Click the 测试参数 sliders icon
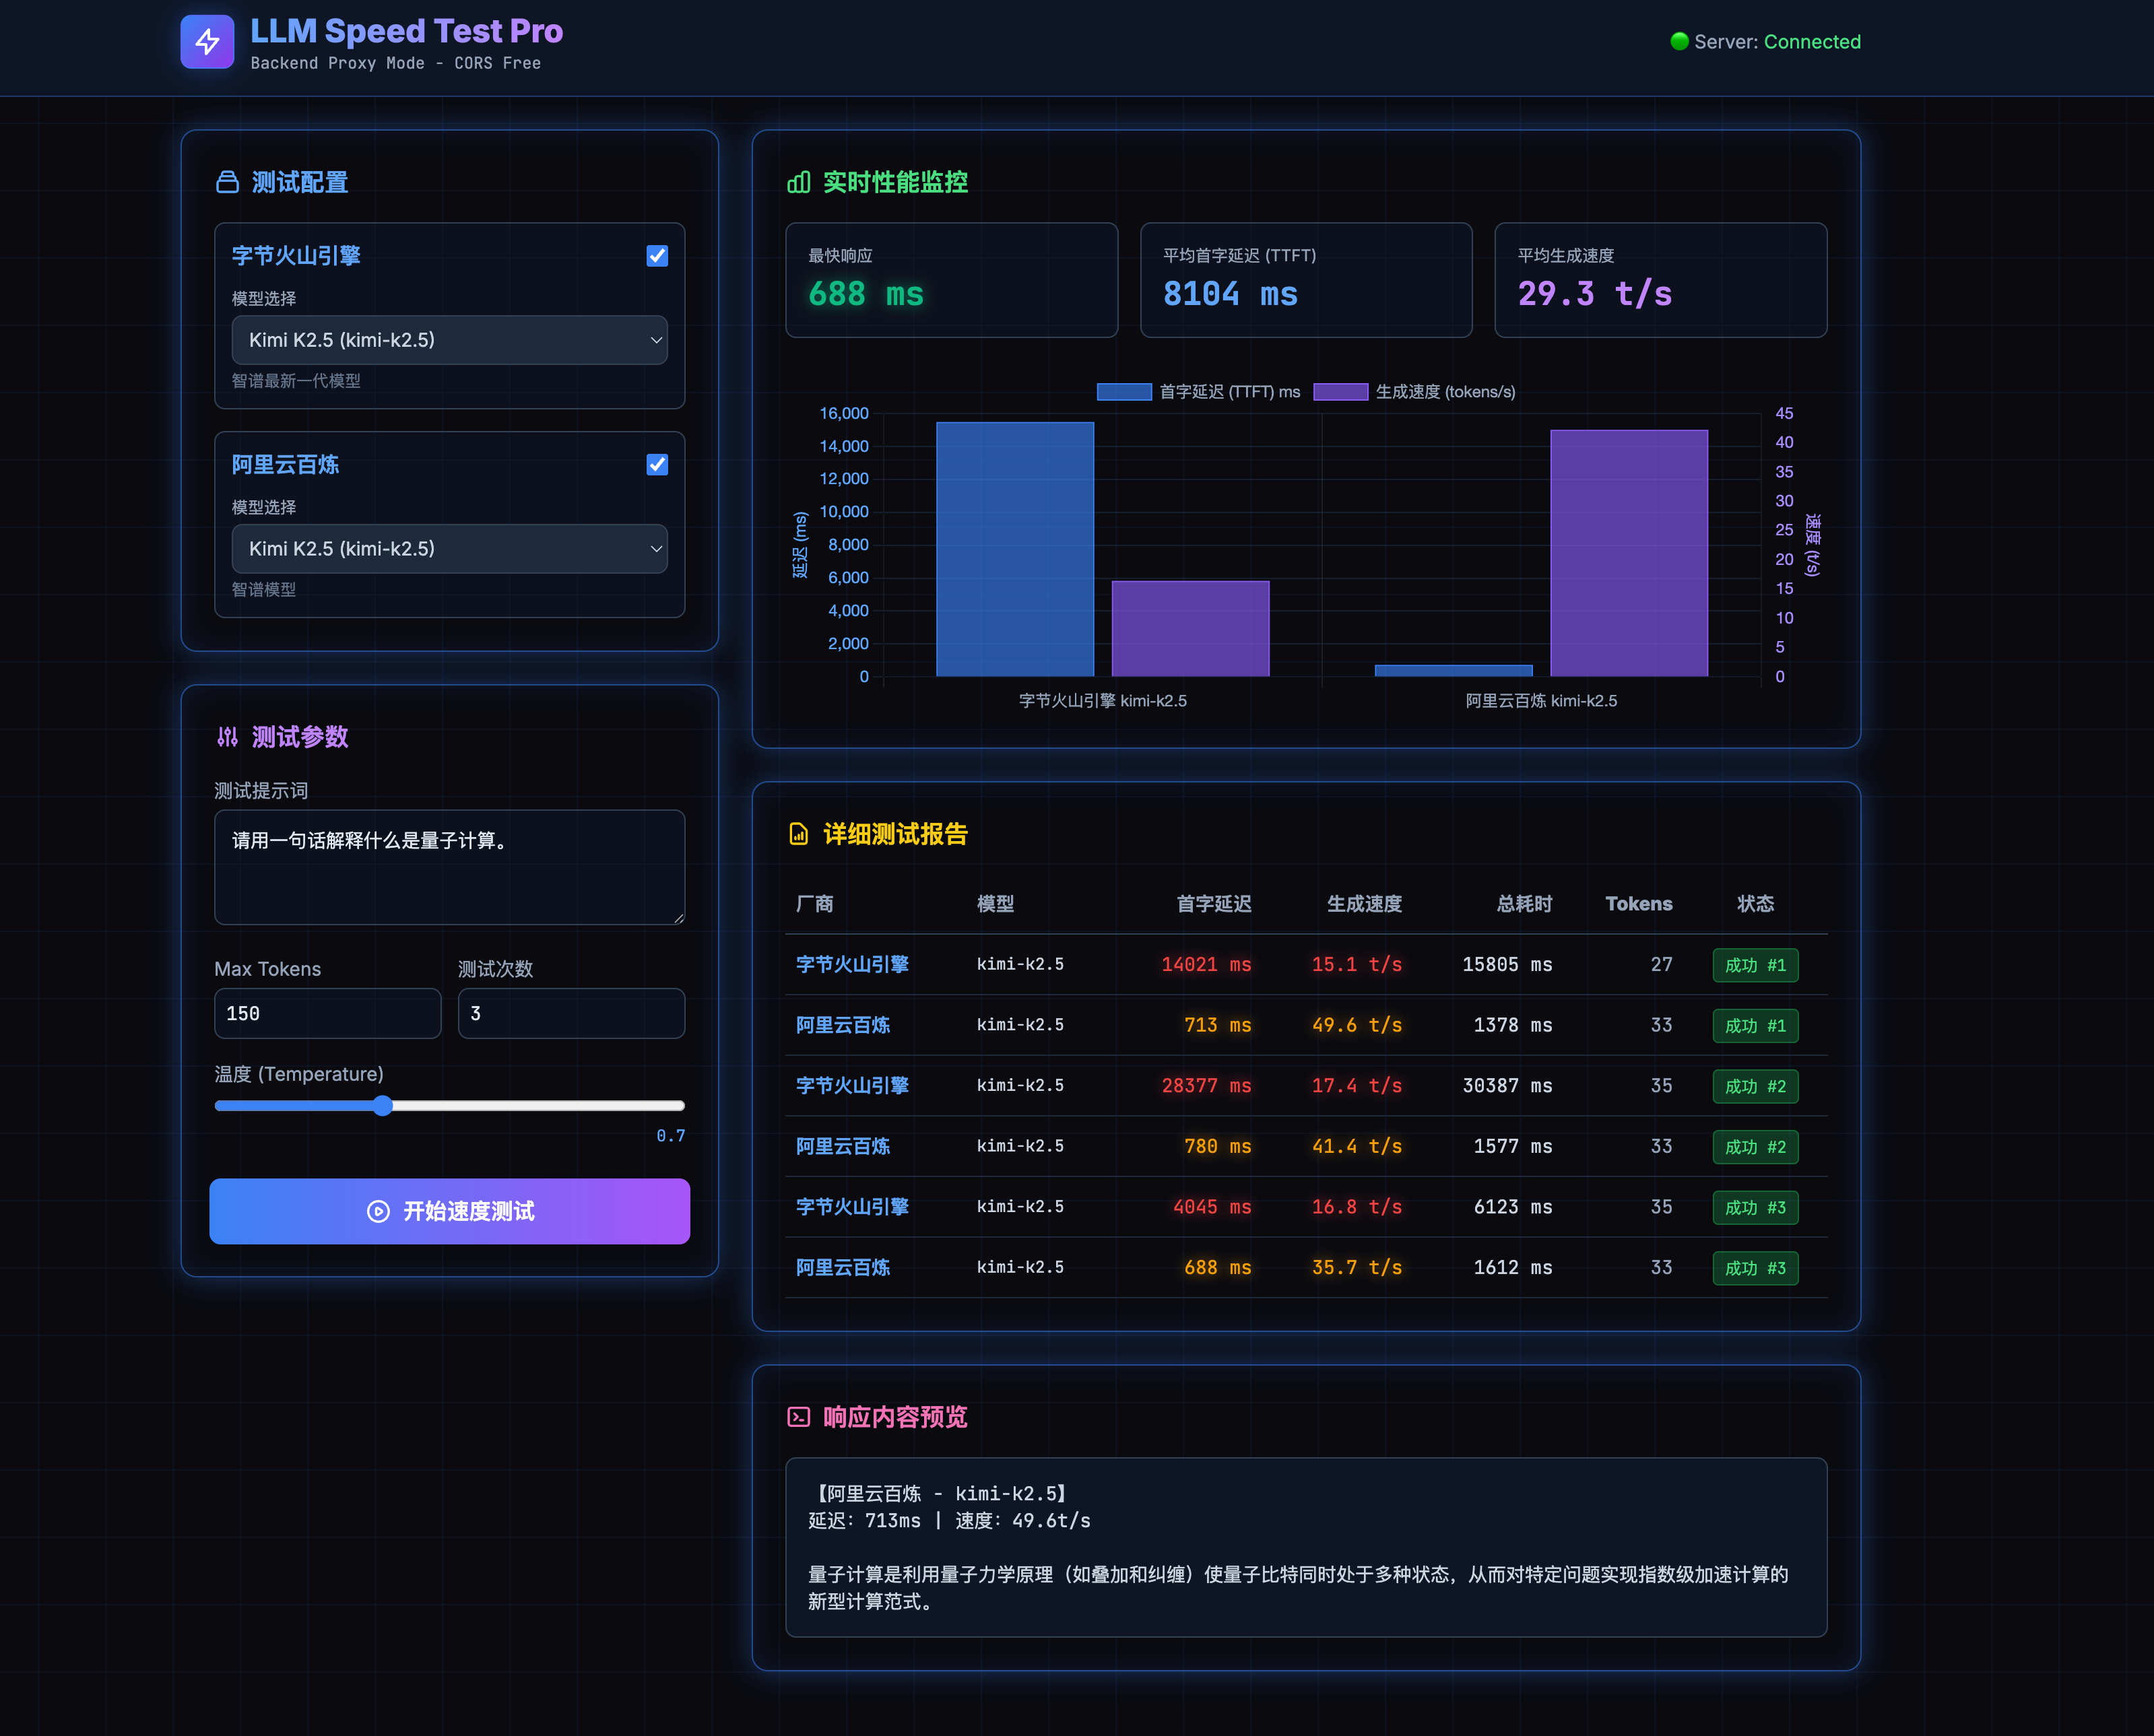 [x=228, y=737]
